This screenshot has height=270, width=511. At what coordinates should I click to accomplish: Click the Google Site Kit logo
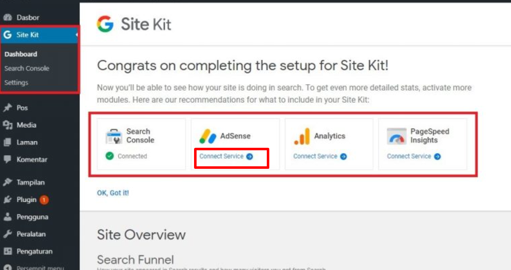point(105,24)
